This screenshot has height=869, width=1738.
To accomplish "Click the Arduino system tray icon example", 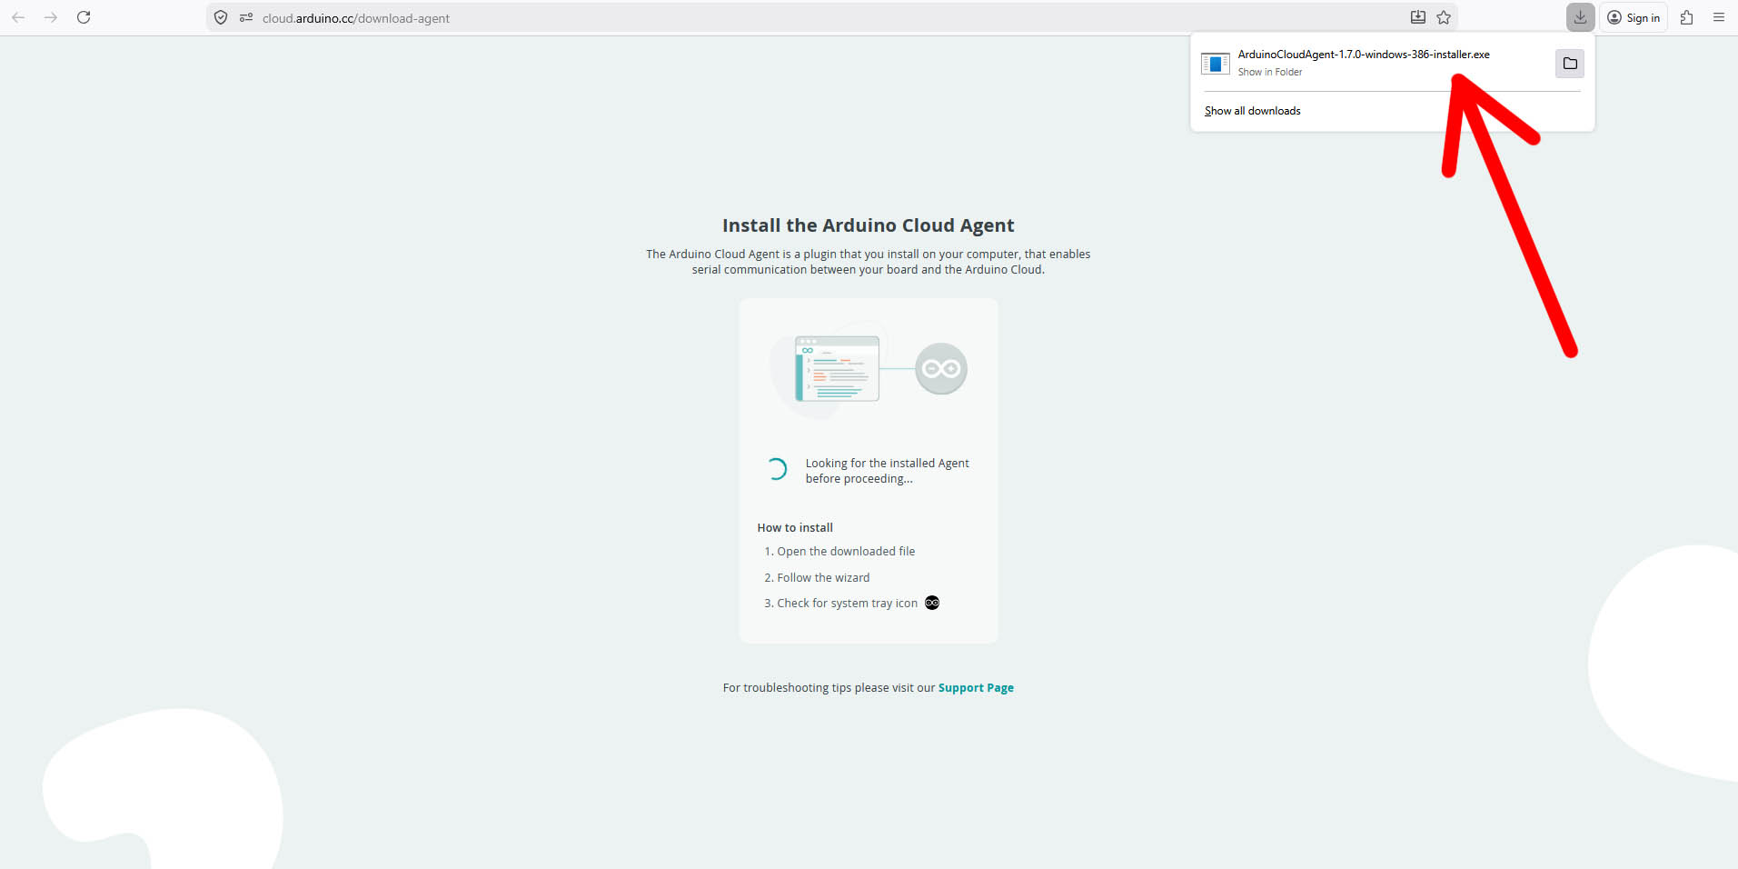I will tap(932, 603).
